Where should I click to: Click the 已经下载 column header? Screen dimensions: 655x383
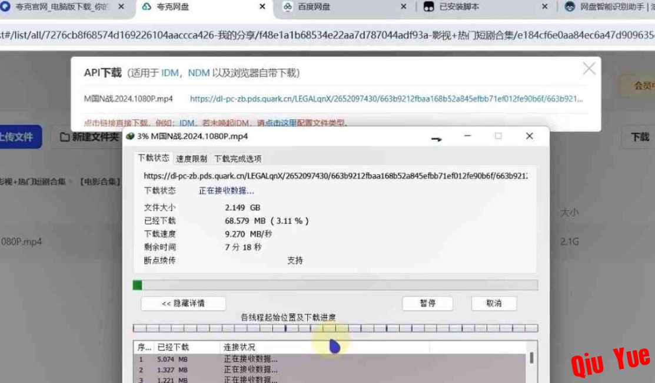click(187, 347)
